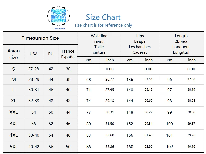206x154 pixels.
Task: Click the USA column header
Action: [x=34, y=54]
